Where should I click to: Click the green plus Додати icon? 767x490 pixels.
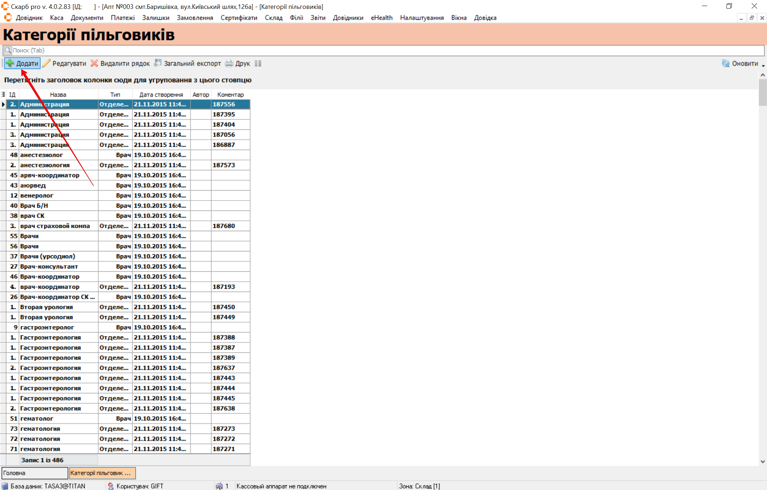(10, 63)
